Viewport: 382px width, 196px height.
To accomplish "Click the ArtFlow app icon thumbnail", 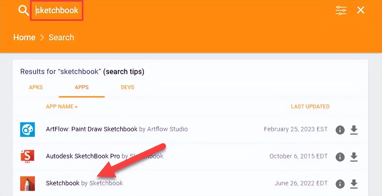I will pos(27,129).
